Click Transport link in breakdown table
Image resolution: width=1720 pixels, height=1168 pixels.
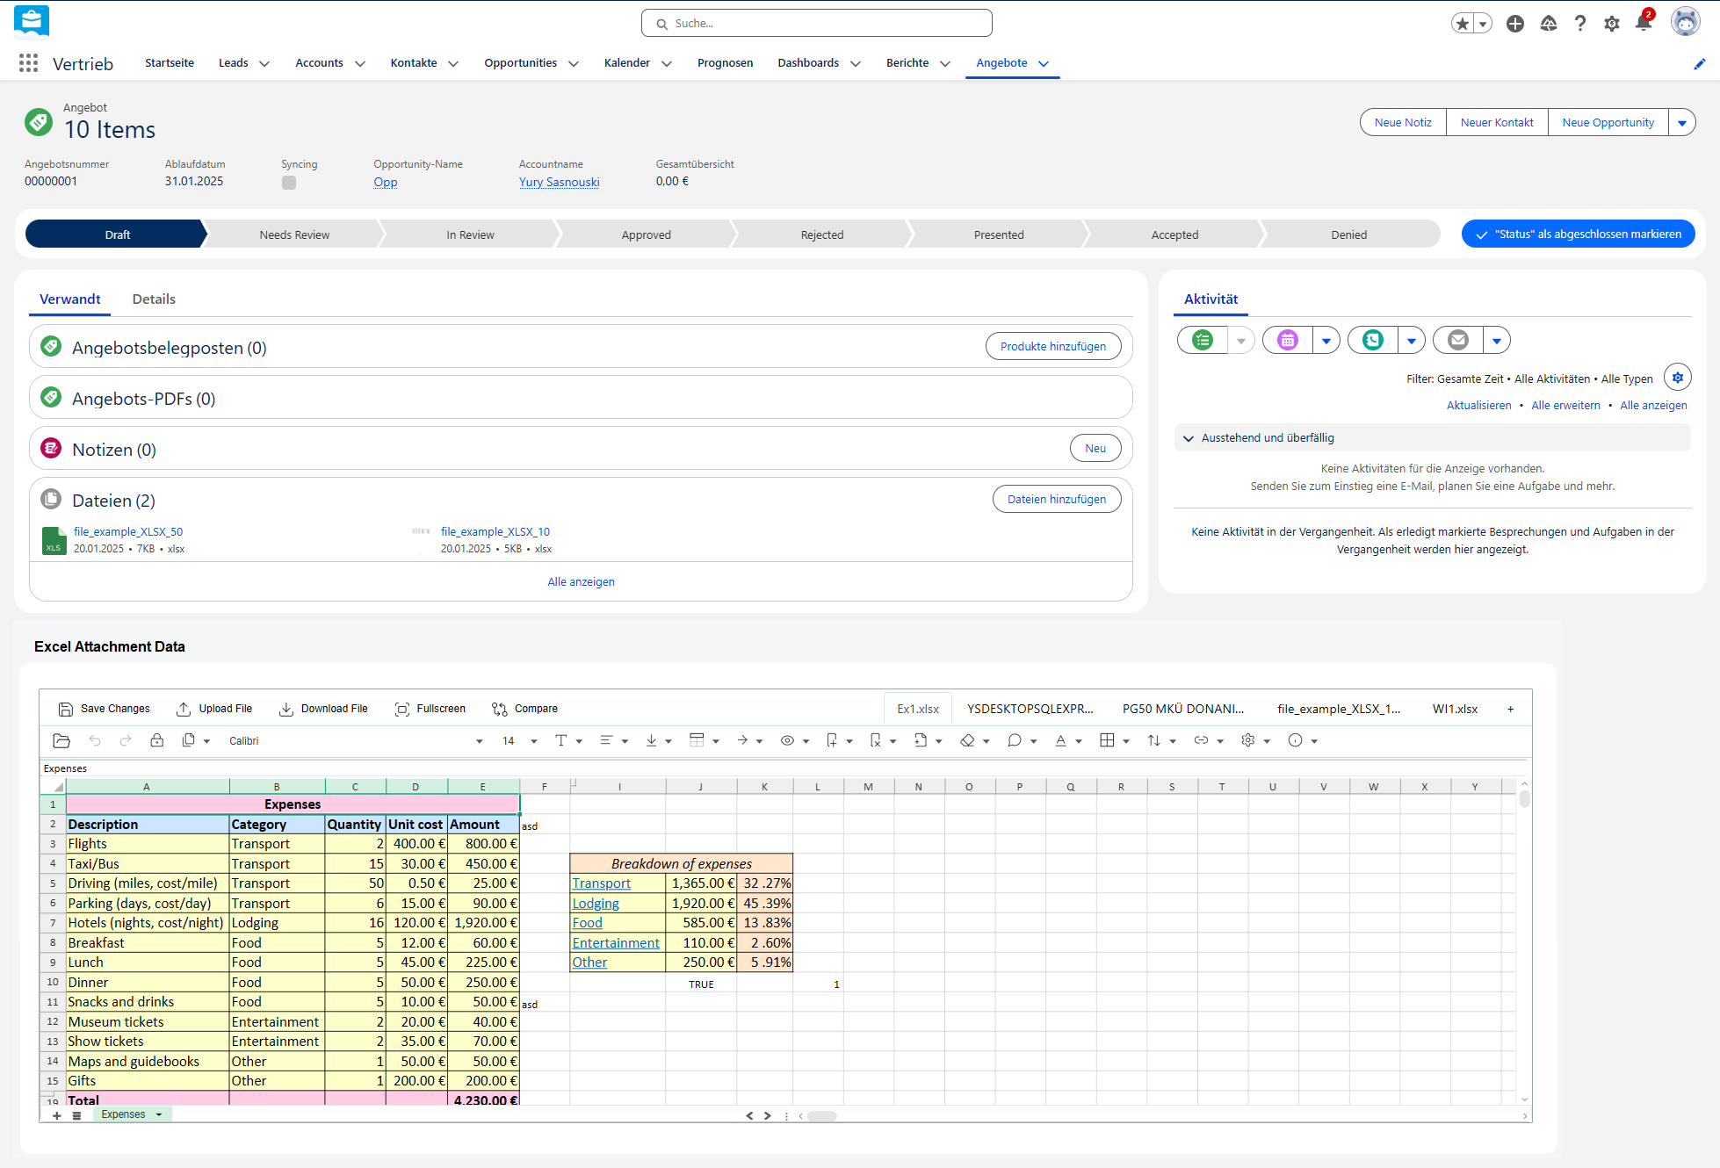point(602,883)
